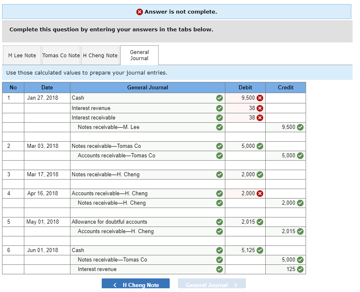Screen dimensions: 360x292
Task: Click the red X beside the Interest revenue 38 debit
Action: (260, 108)
